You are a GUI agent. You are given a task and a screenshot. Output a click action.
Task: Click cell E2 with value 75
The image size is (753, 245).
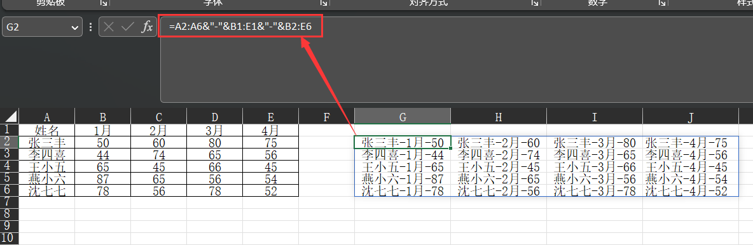(x=271, y=142)
